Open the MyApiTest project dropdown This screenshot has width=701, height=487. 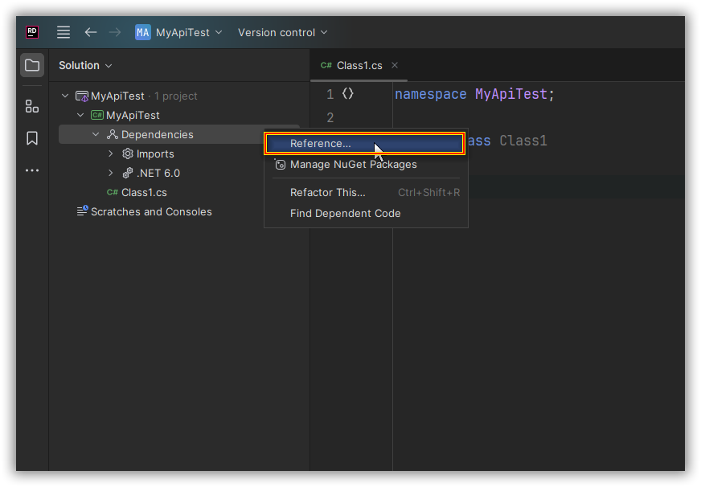pyautogui.click(x=179, y=32)
